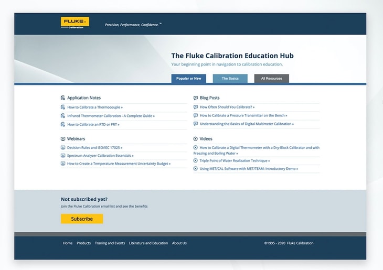Click the Videos section heading play icon
Viewport: 383px width, 270px height.
click(x=195, y=138)
